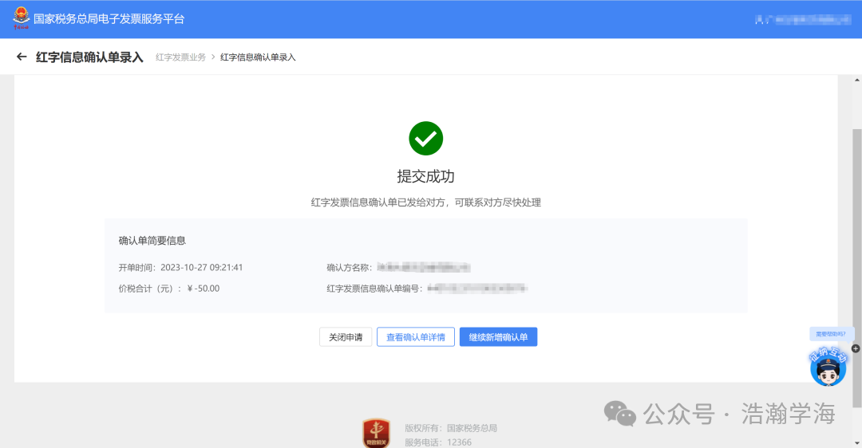The image size is (862, 448).
Task: Click the back arrow beside 红字信息确认单录入
Action: tap(22, 57)
